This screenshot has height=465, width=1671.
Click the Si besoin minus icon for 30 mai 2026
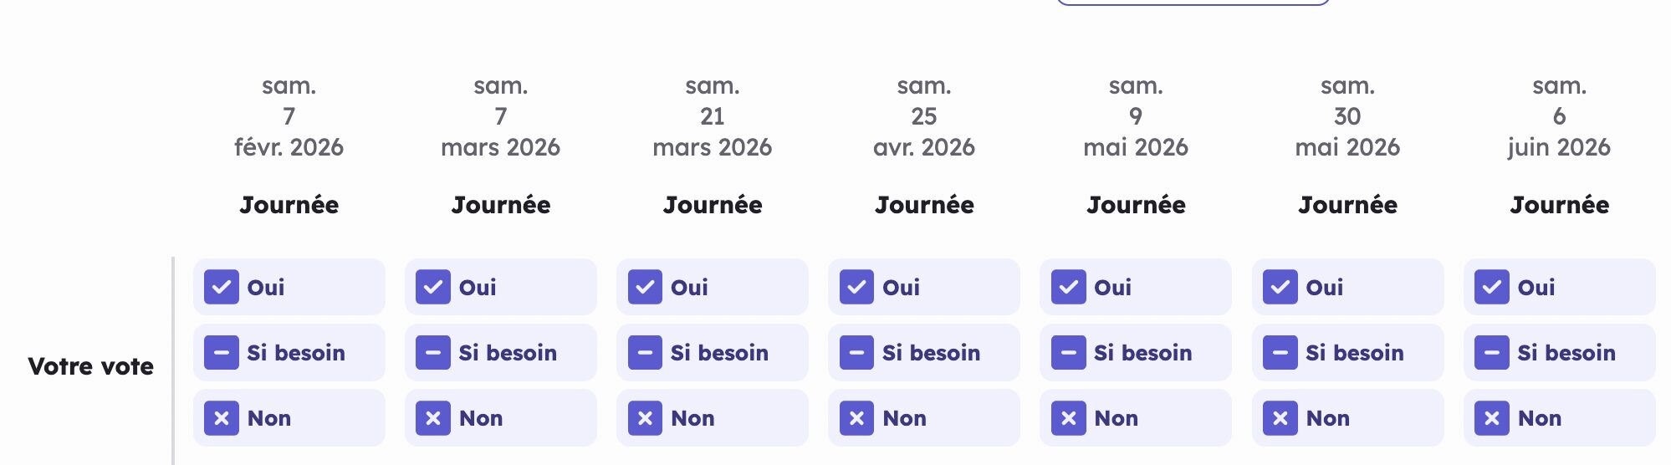[1280, 353]
